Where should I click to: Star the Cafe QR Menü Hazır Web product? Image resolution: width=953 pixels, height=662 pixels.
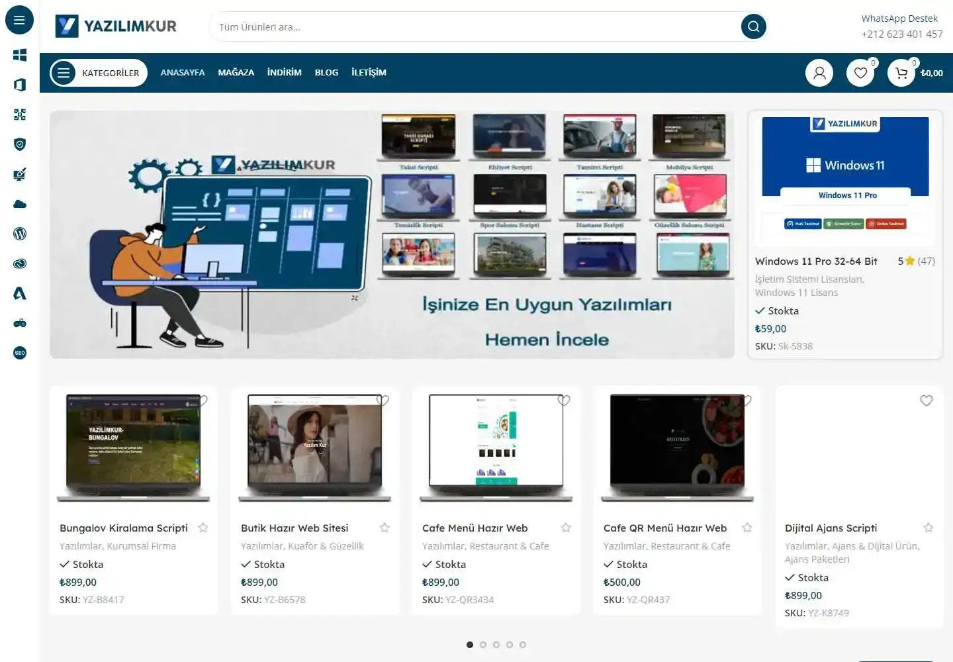747,528
